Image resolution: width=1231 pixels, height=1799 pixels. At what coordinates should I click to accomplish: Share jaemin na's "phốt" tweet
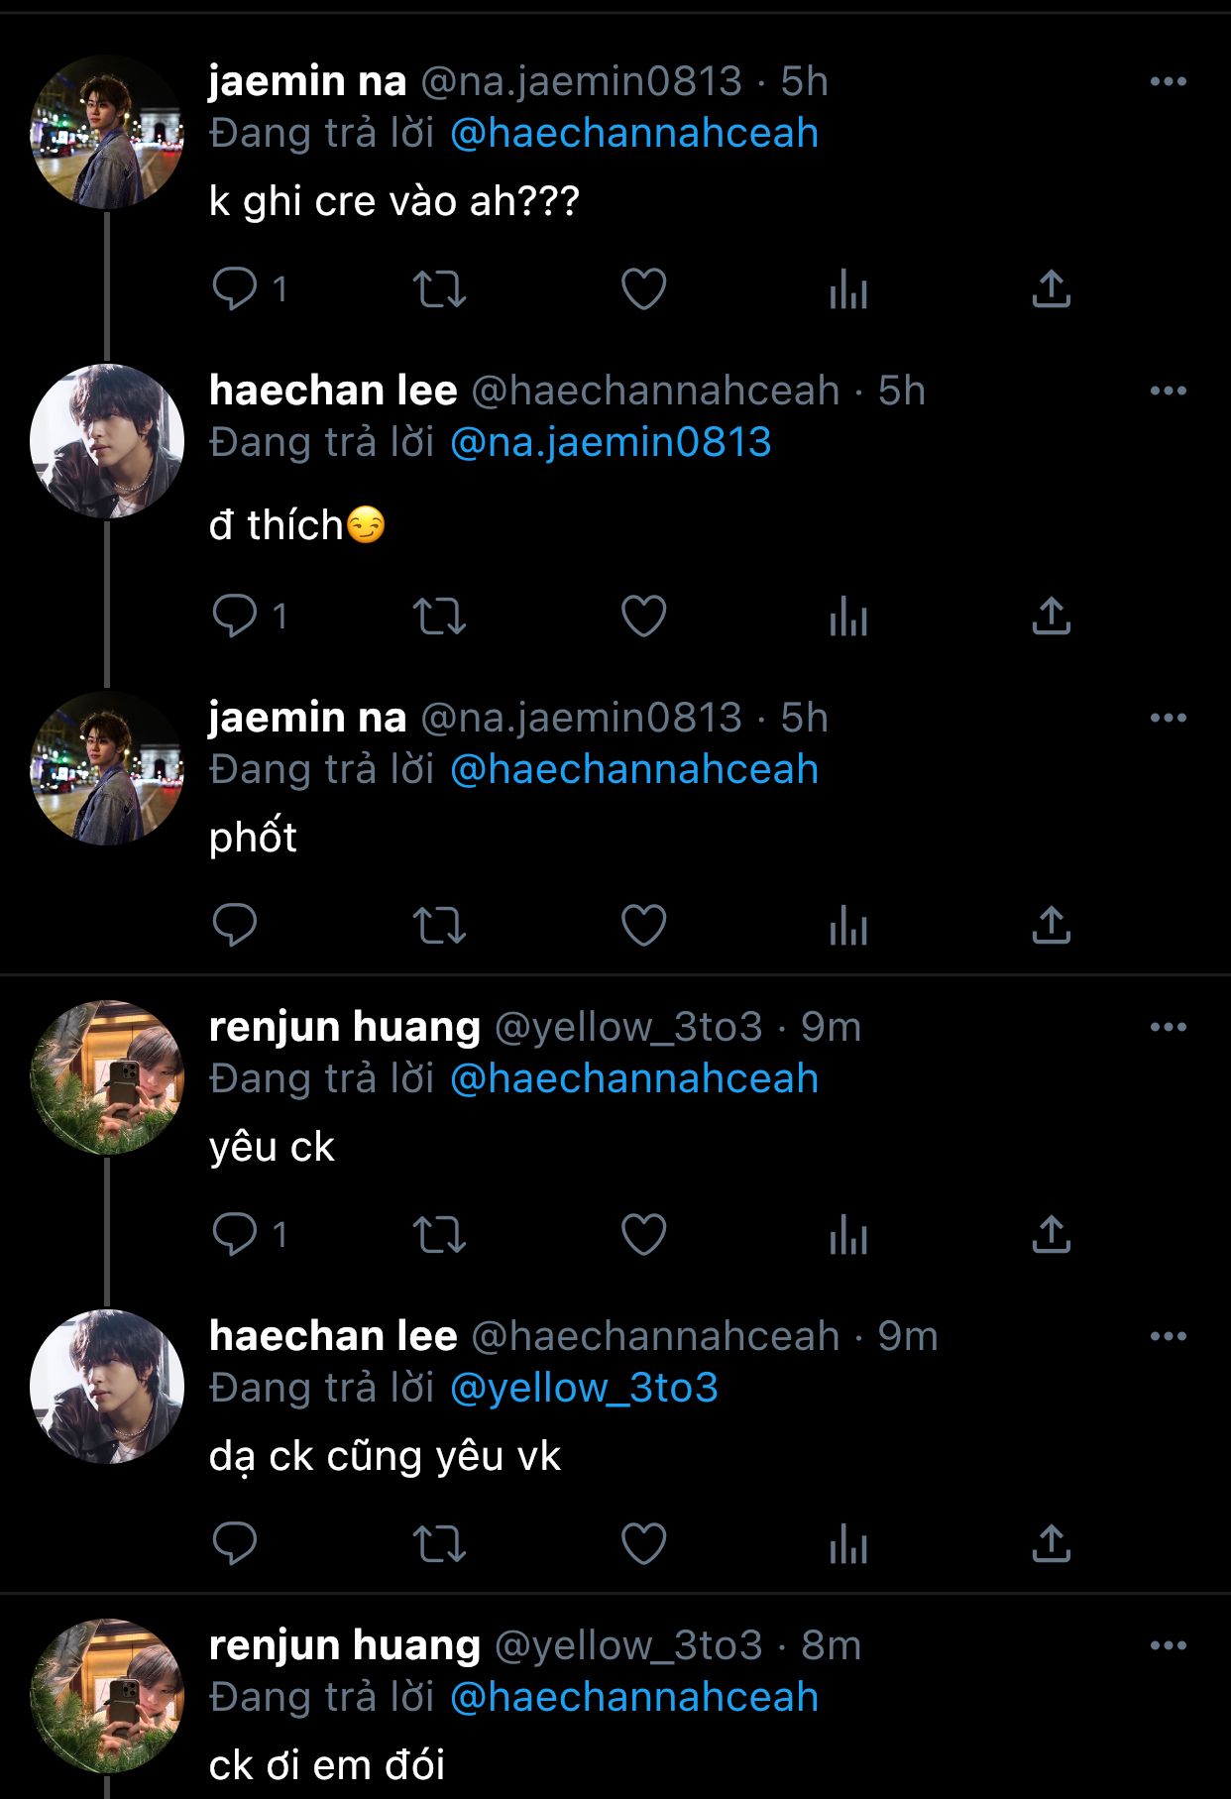(x=1052, y=926)
